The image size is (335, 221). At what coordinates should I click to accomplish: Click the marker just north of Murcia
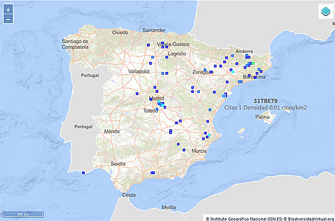[x=184, y=149]
